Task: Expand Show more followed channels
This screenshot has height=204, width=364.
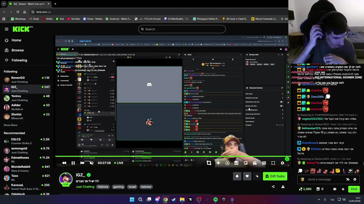Action: tap(11, 125)
